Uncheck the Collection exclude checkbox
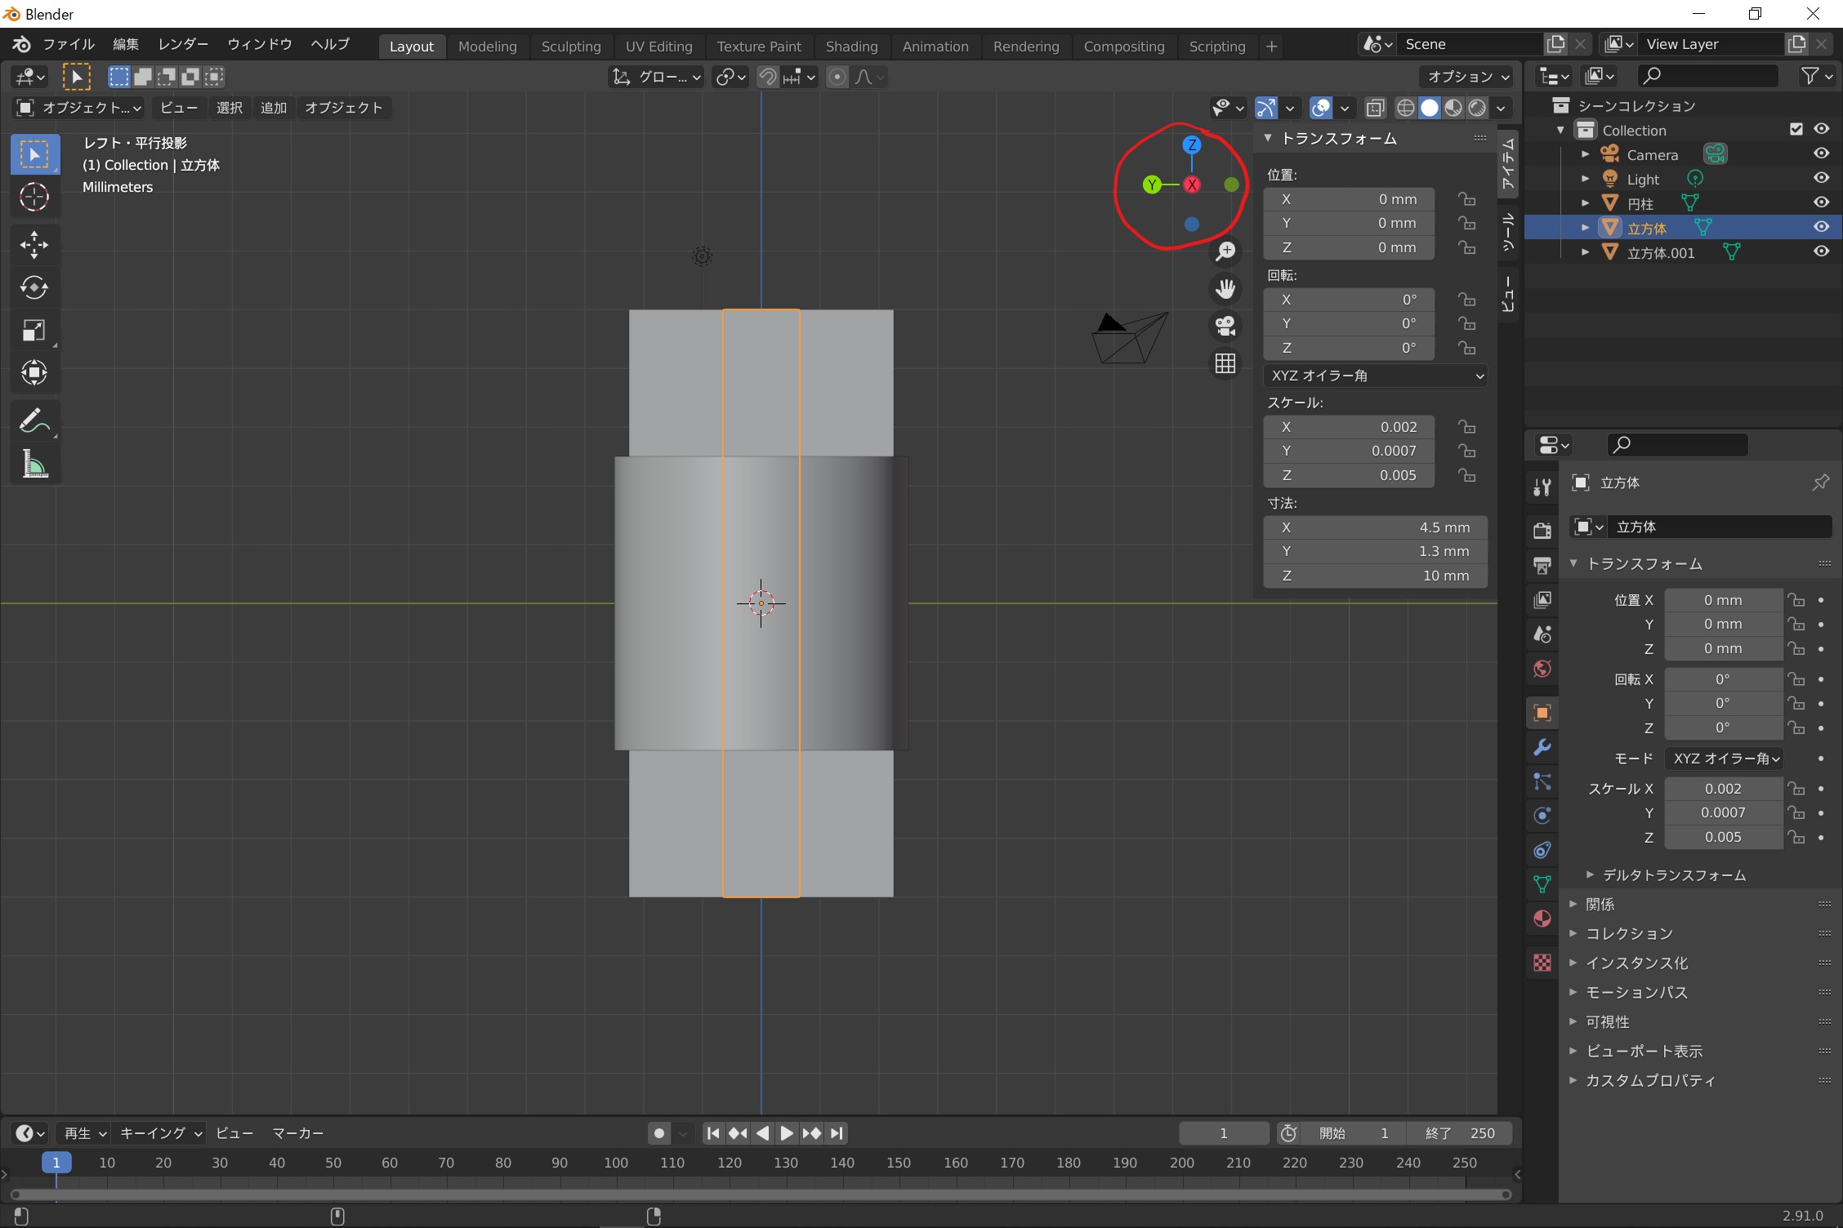This screenshot has height=1228, width=1843. (1796, 129)
